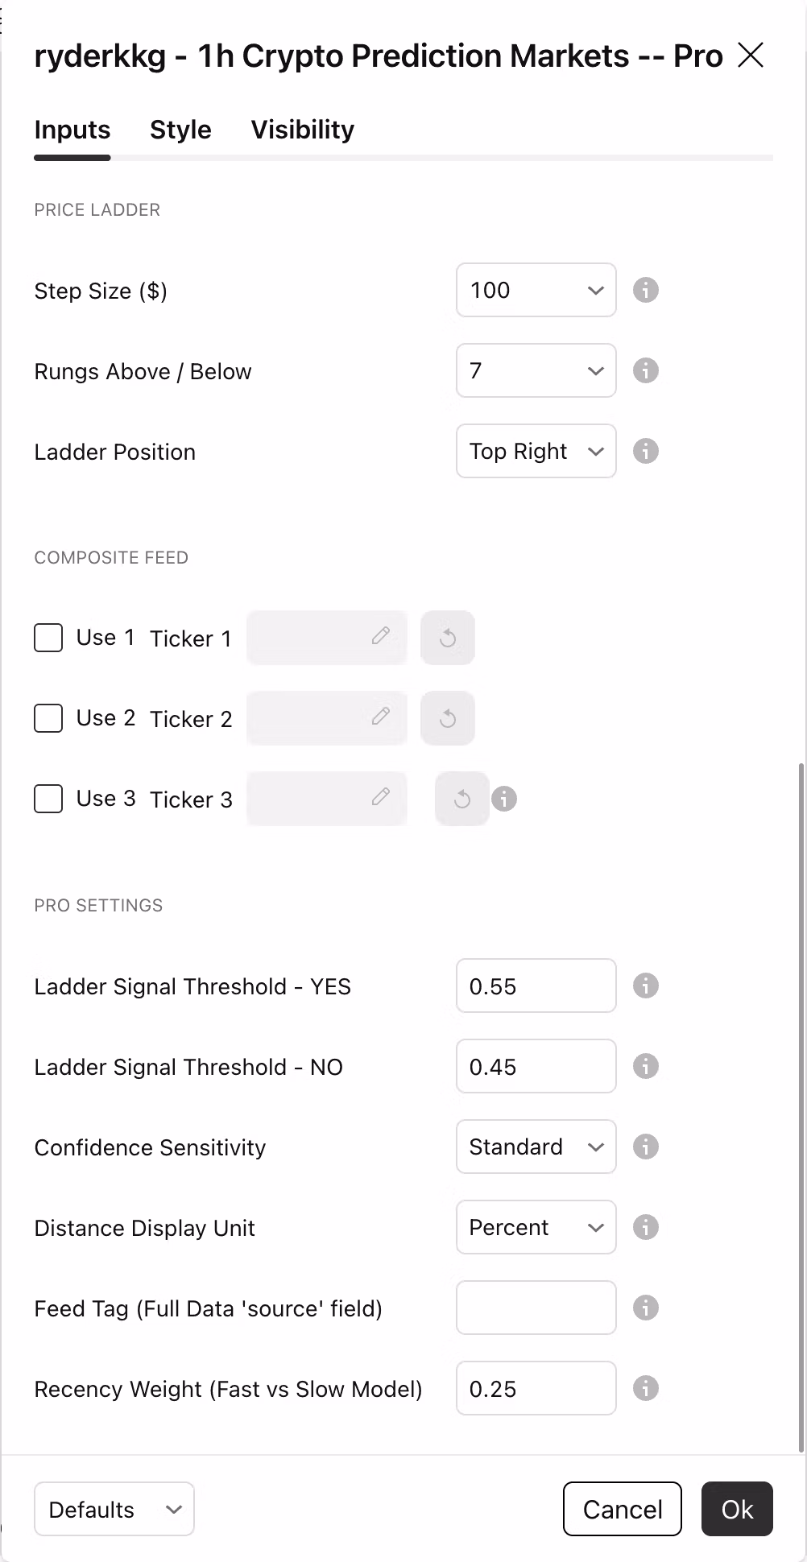Click the Cancel button
Viewport: 807px width, 1562px height.
pos(623,1509)
